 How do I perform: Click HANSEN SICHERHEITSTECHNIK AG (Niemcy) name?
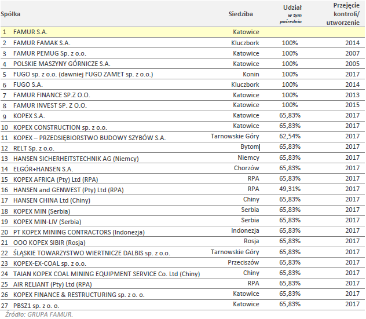76,159
